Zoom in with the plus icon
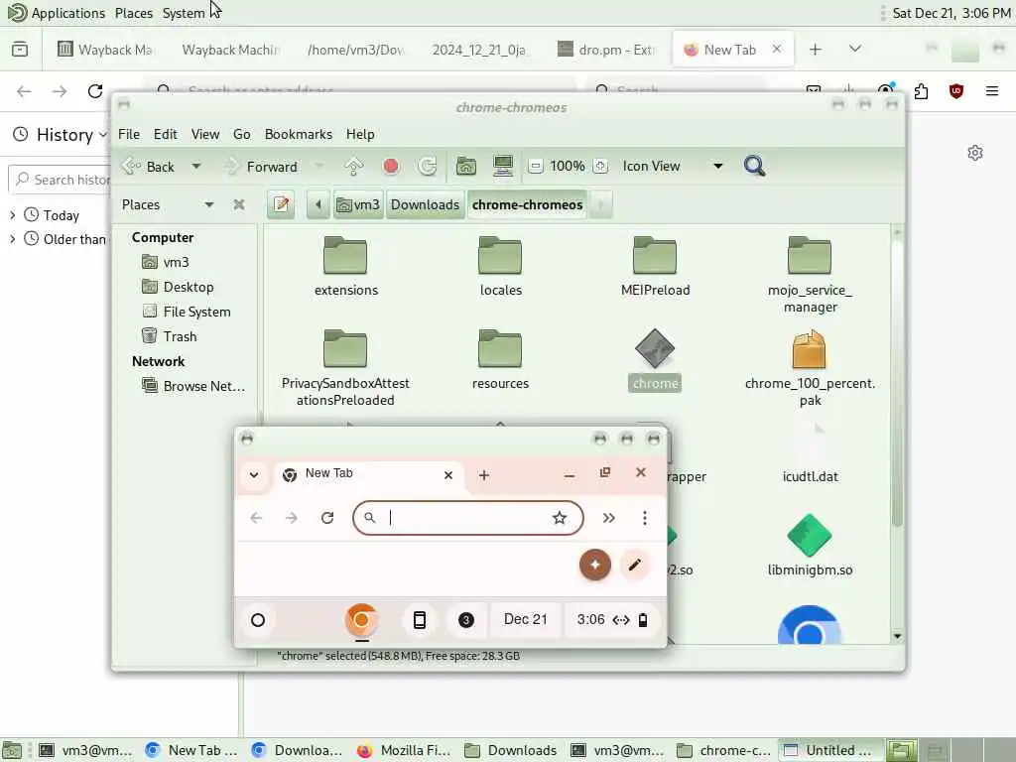The width and height of the screenshot is (1016, 762). click(x=600, y=167)
